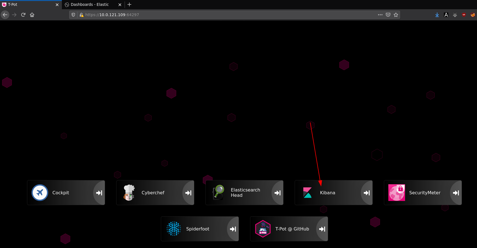Click arrow button on Elasticsearch Head card
Screen dimensions: 477x248
click(x=278, y=193)
